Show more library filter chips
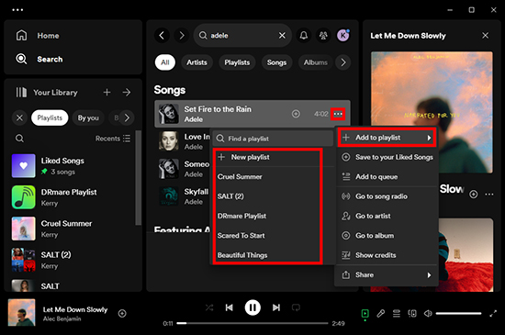Screen dimensions: 505x335 pos(127,117)
